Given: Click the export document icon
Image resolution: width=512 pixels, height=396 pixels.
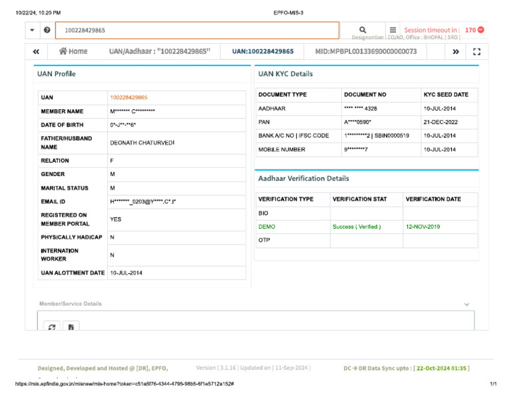Looking at the screenshot, I should [x=71, y=327].
